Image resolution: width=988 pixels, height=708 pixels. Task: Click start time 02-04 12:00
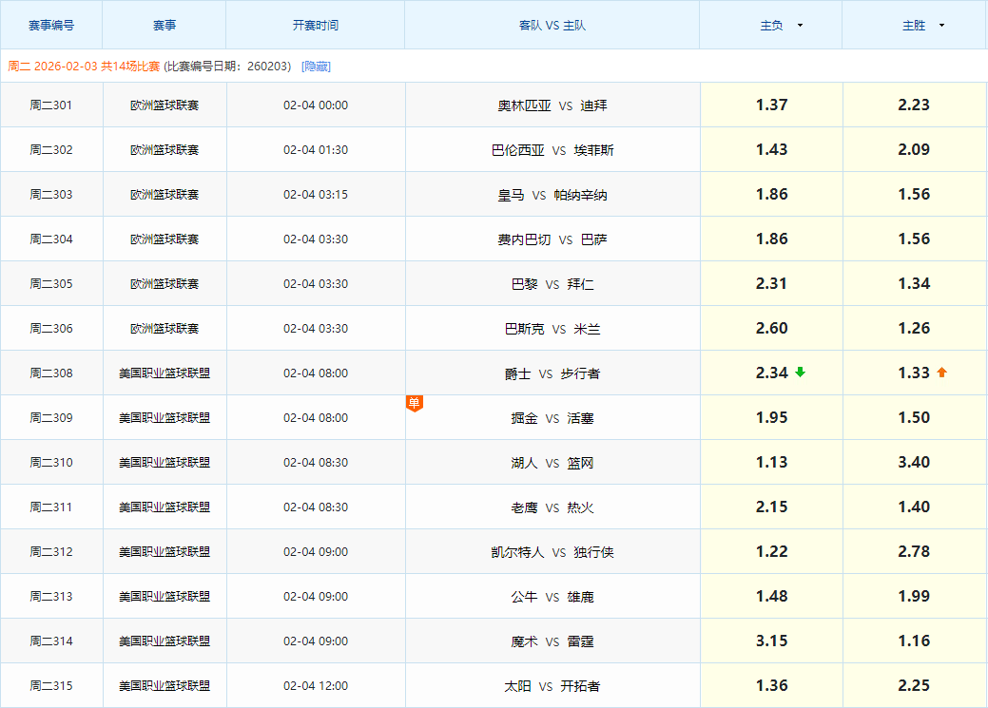pos(316,686)
